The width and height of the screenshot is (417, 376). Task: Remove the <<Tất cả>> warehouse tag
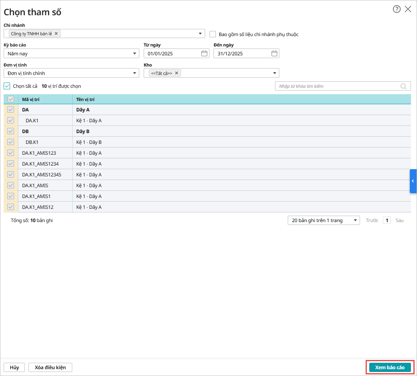coord(177,73)
